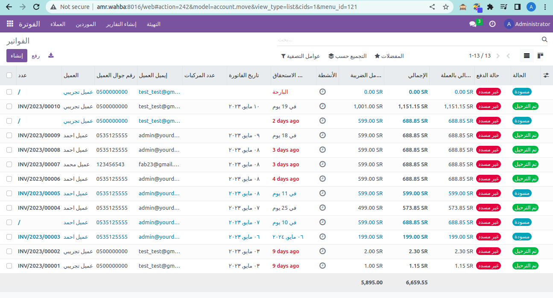
Task: Tick the checkbox for INV/2023/00006
Action: 9,179
